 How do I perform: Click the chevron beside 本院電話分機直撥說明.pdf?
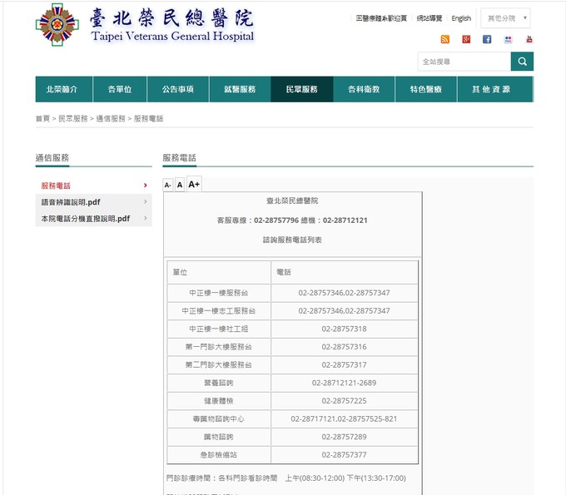click(146, 218)
